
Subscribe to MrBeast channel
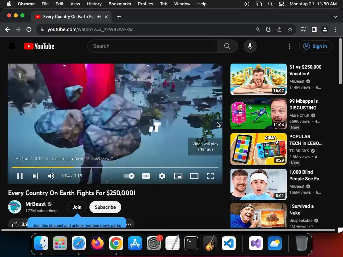105,207
